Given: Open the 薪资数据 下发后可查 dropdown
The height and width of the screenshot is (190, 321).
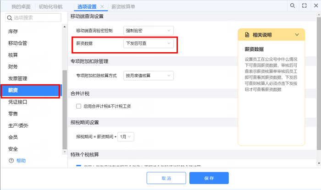Looking at the screenshot, I should [148, 43].
